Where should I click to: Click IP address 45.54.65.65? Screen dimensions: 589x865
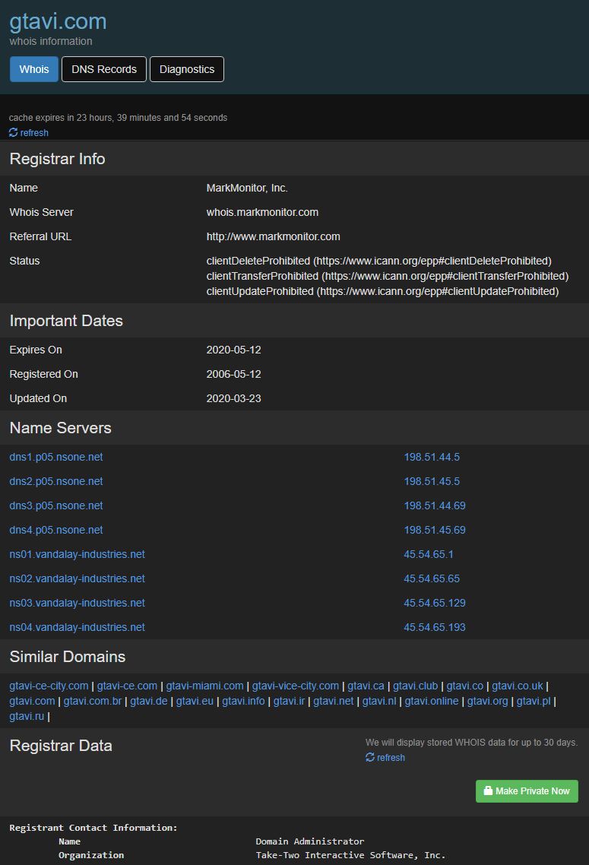(432, 578)
